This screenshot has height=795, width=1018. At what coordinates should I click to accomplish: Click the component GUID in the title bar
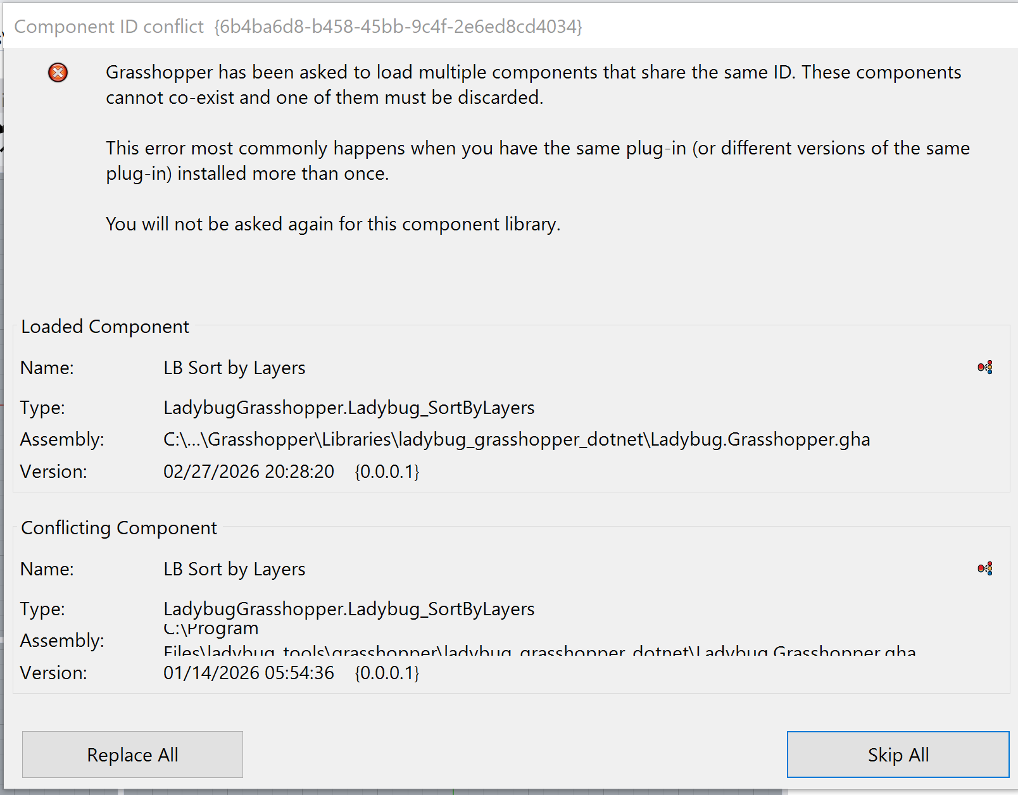(398, 27)
